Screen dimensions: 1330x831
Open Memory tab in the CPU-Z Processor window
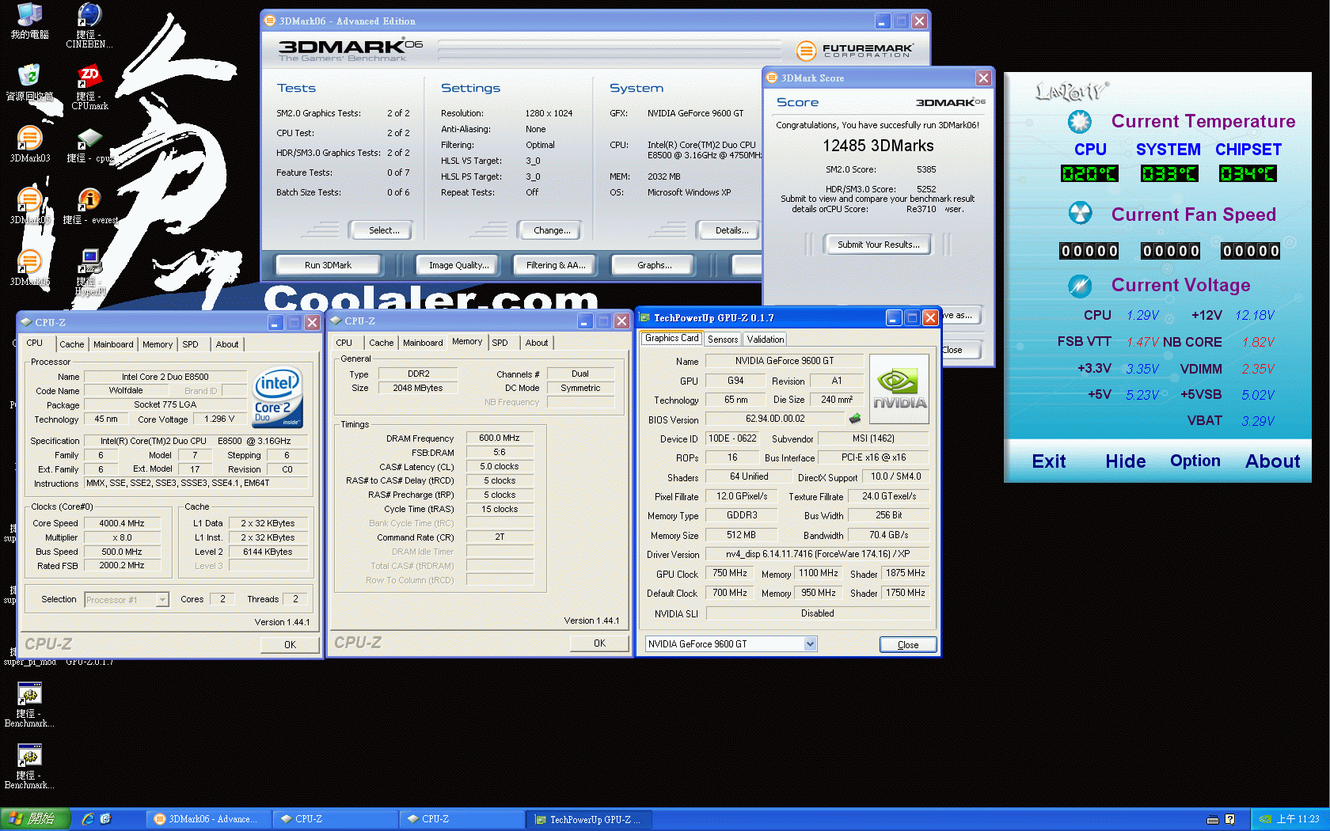[x=158, y=344]
